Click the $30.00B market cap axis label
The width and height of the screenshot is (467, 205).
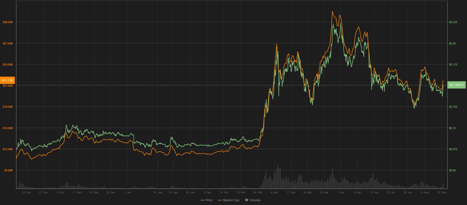(x=8, y=22)
